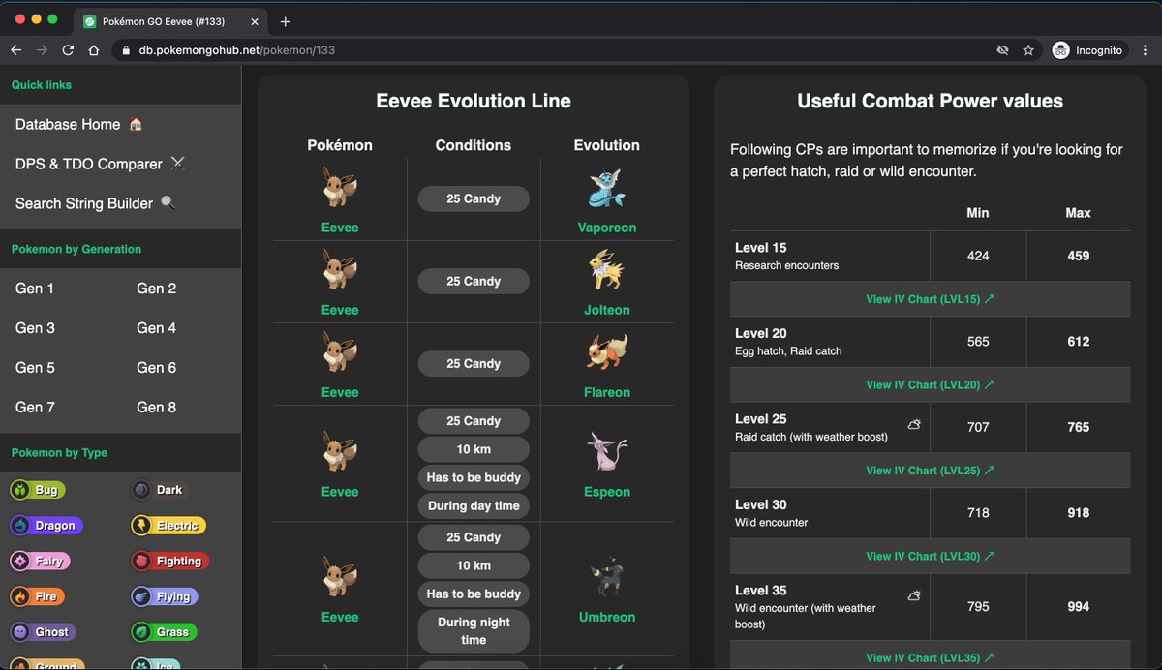This screenshot has width=1162, height=670.
Task: Select Gen 7 in the sidebar
Action: tap(35, 408)
